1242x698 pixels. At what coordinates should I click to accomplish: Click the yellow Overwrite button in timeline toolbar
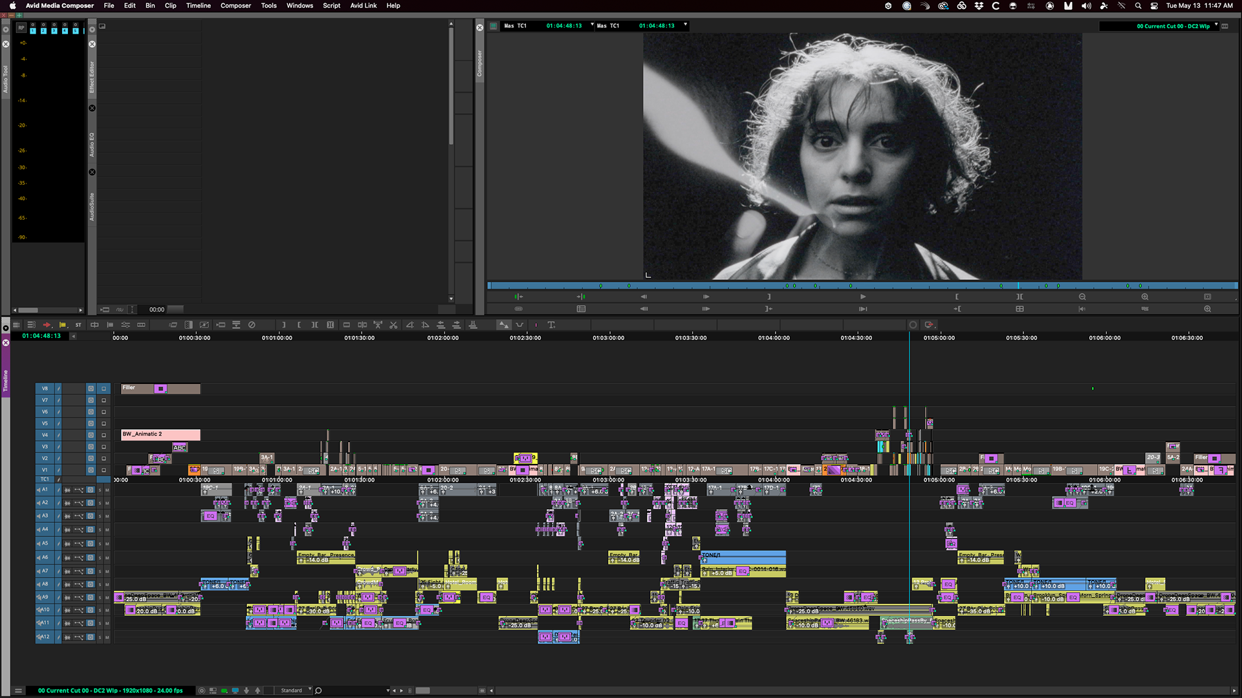pyautogui.click(x=63, y=325)
